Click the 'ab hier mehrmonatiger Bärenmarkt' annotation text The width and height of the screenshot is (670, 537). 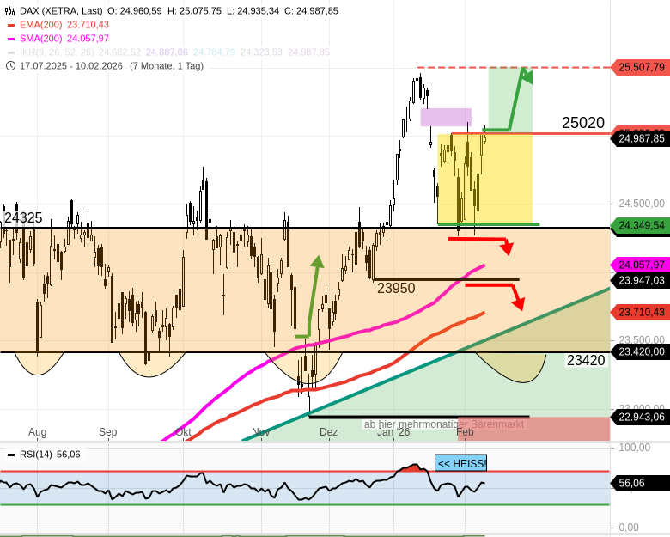click(x=443, y=424)
